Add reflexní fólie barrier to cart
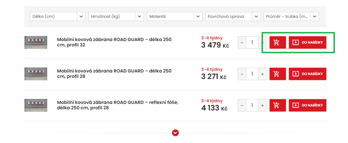The width and height of the screenshot is (348, 143). point(278,105)
